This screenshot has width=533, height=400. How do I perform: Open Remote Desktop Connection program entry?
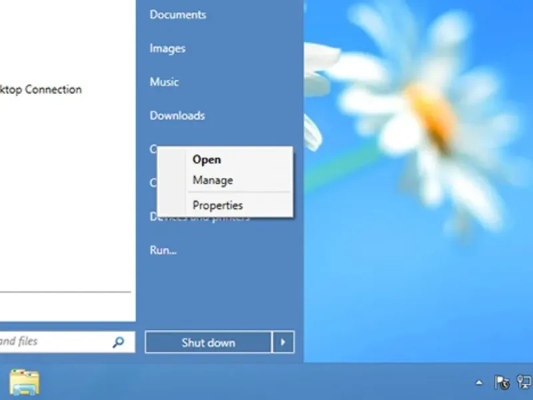(x=41, y=89)
